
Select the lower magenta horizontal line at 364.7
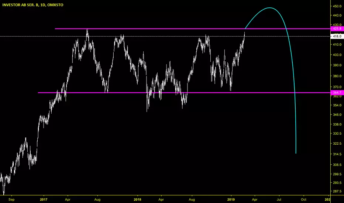pos(184,93)
